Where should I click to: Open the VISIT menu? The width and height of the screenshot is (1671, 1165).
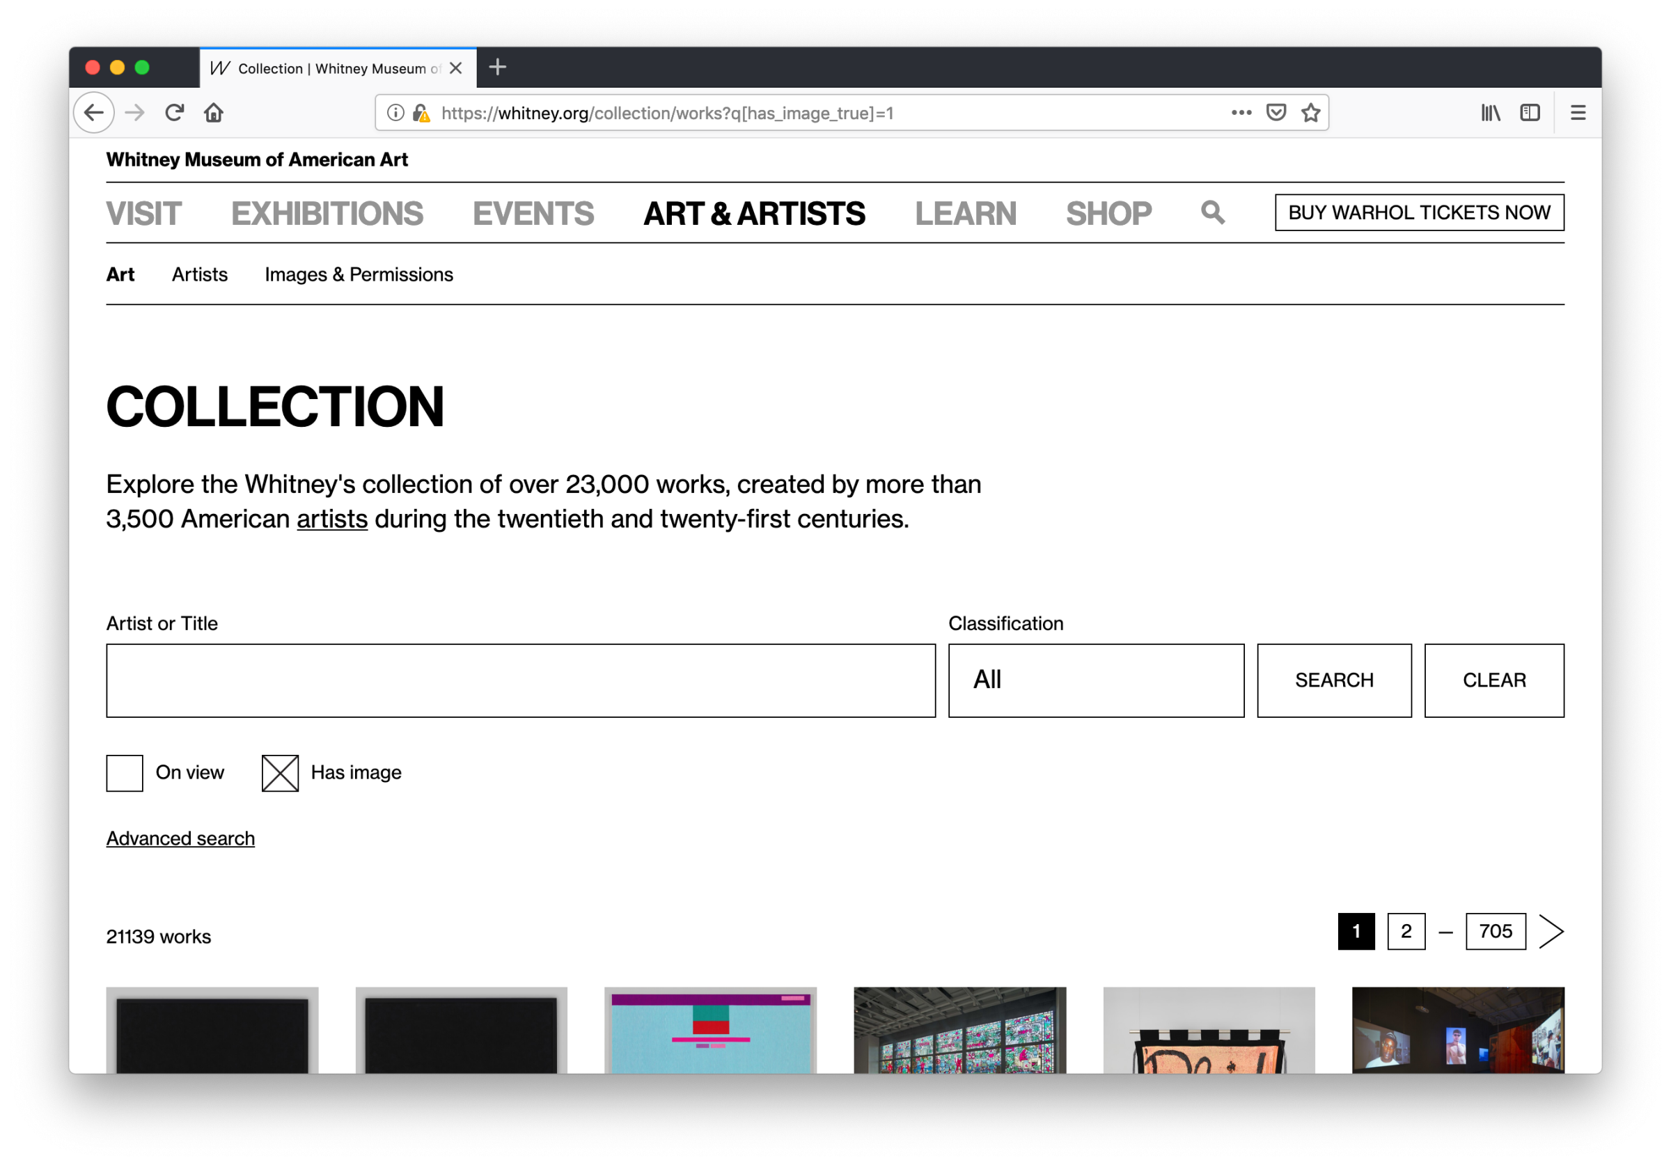tap(144, 214)
